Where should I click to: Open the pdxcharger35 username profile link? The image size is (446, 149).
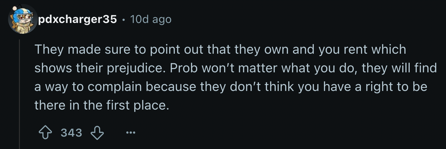coord(78,19)
